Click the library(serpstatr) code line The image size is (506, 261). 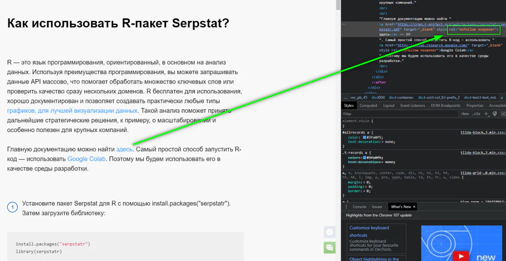pos(39,251)
